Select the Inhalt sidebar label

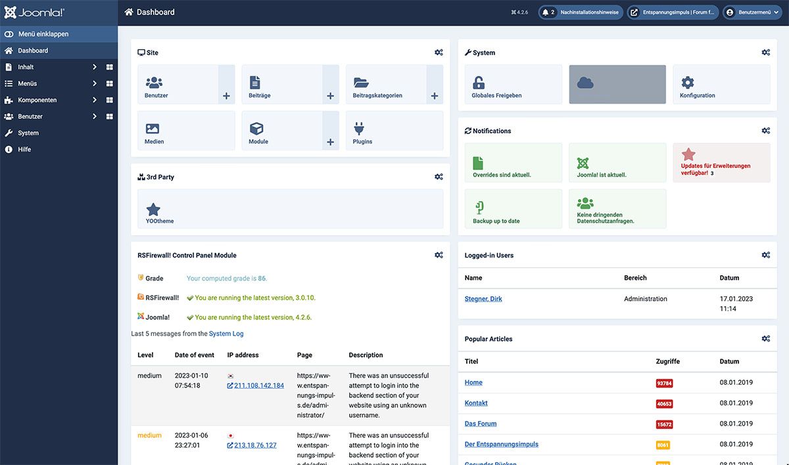coord(26,67)
